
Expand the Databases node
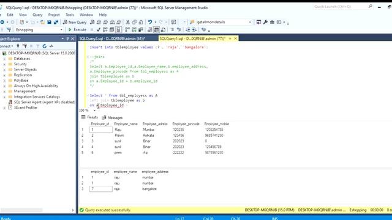tap(4, 59)
